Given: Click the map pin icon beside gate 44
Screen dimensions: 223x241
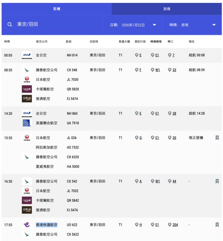Looking at the screenshot, I should click(x=169, y=181).
